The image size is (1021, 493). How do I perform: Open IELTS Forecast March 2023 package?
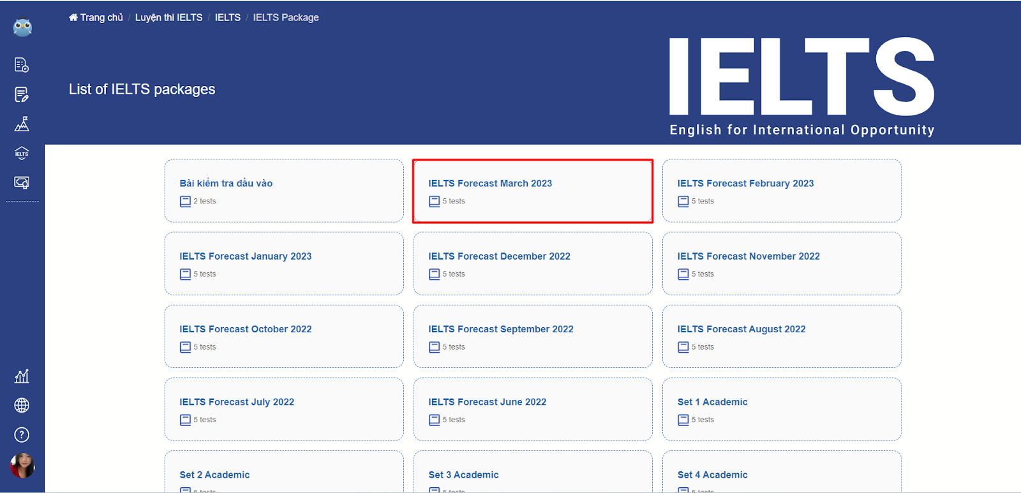pos(533,191)
